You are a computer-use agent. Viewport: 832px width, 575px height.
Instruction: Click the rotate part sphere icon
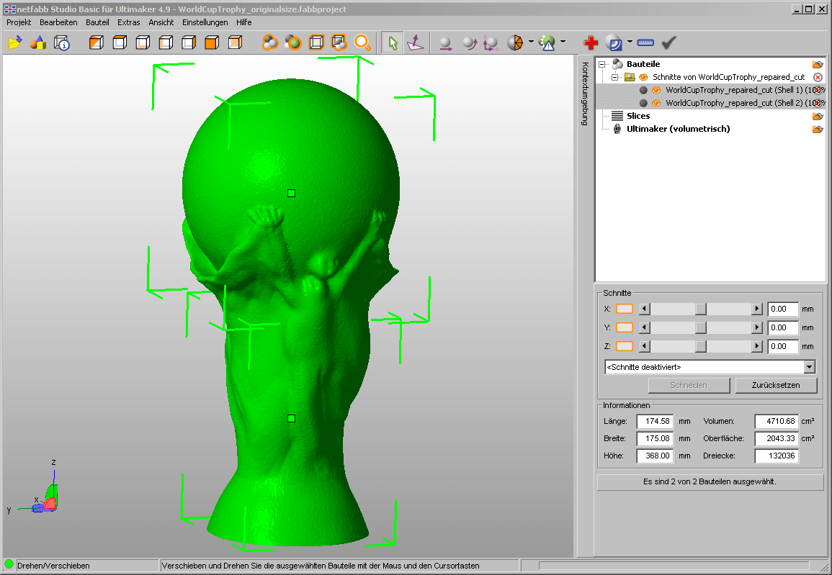469,42
